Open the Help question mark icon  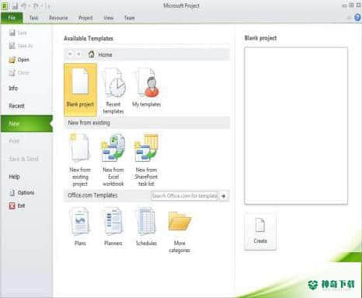point(357,17)
